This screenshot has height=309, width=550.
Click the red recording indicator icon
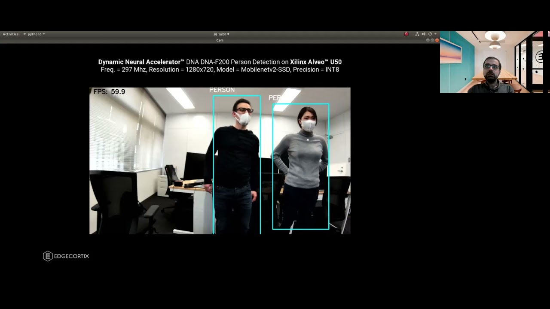coord(406,34)
